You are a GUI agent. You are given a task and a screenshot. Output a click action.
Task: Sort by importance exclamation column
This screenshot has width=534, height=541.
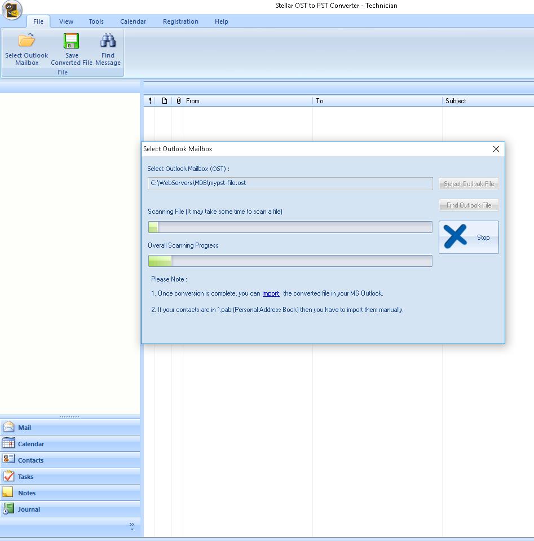pyautogui.click(x=150, y=101)
